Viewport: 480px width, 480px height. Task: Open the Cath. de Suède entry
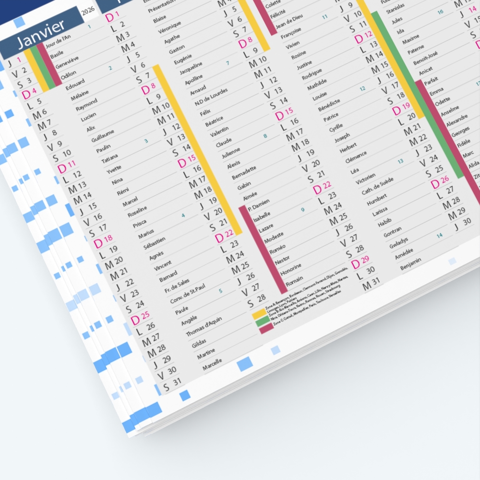377,186
